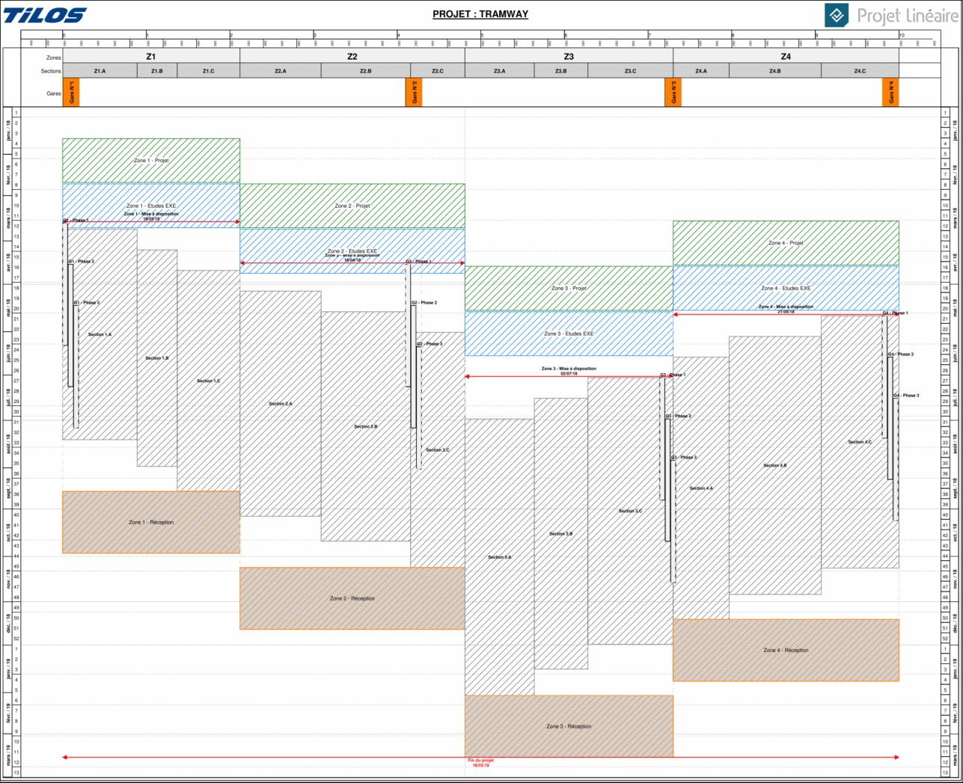Image resolution: width=963 pixels, height=783 pixels.
Task: Click the G1 - Phase 2 bar
Action: pyautogui.click(x=70, y=325)
